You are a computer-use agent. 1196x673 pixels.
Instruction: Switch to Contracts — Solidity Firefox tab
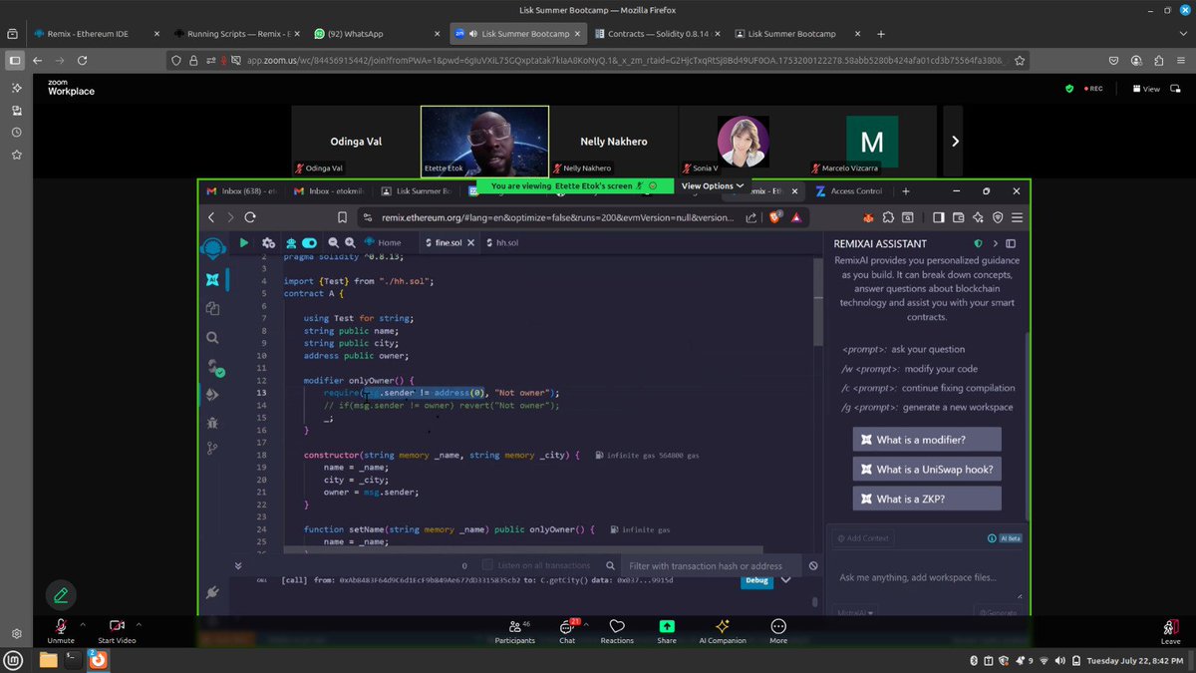coord(656,34)
